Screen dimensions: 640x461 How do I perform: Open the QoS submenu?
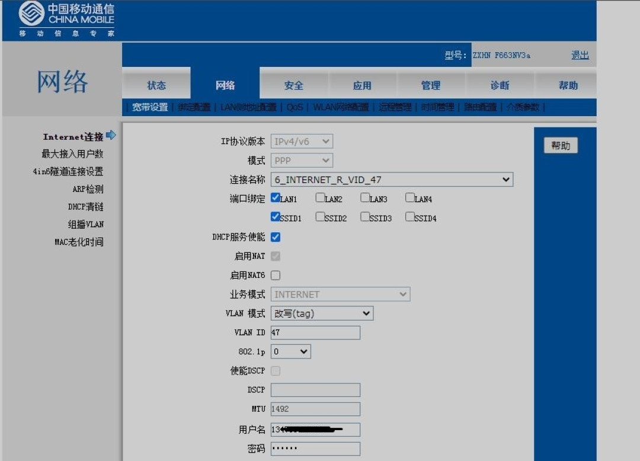[295, 107]
